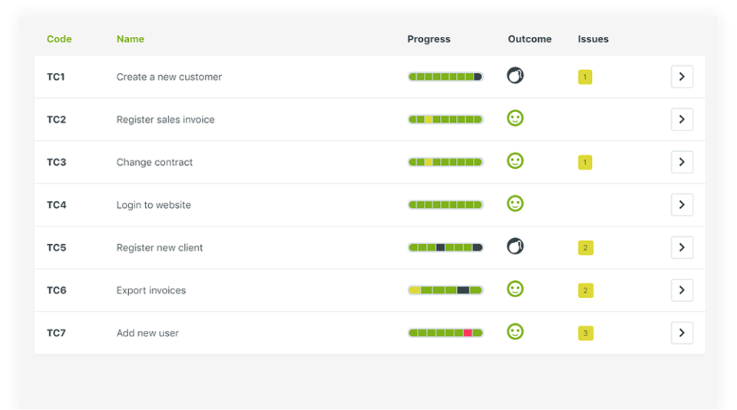
Task: Click the smiley outcome icon for TC4
Action: pyautogui.click(x=515, y=203)
